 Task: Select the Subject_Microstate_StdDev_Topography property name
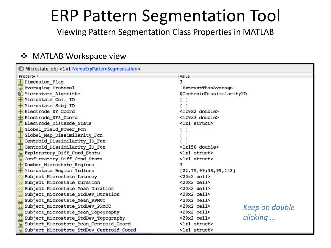pyautogui.click(x=75, y=218)
